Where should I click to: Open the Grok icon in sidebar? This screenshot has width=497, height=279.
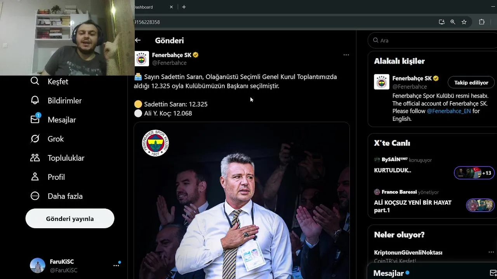pos(35,139)
